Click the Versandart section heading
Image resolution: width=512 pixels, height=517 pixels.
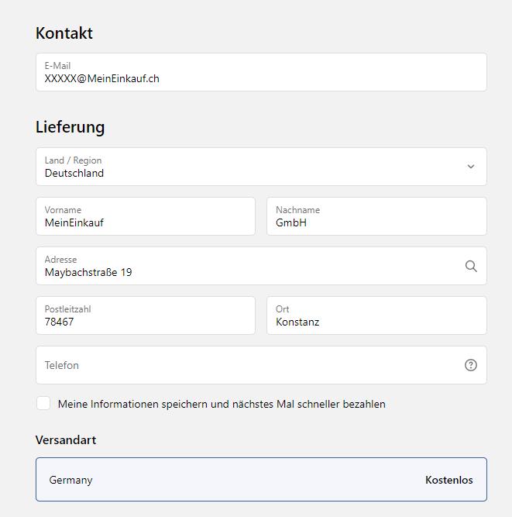coord(66,440)
